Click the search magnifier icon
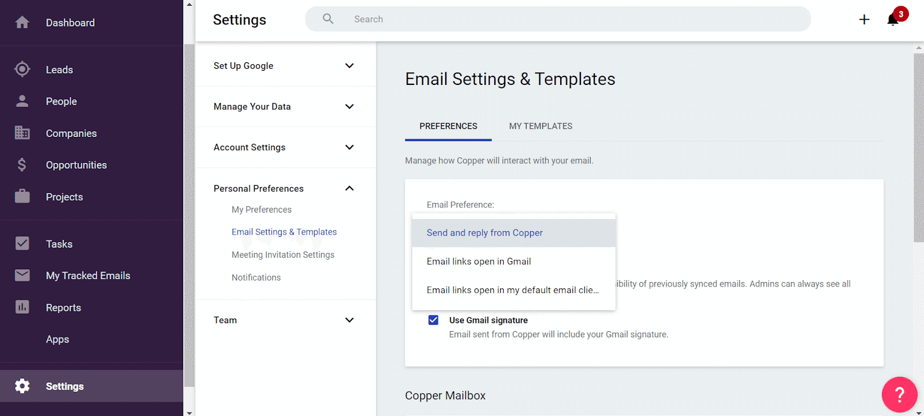 click(x=328, y=19)
